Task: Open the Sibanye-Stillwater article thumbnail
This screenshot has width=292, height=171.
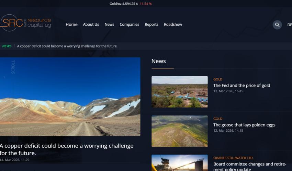Action: (180, 163)
